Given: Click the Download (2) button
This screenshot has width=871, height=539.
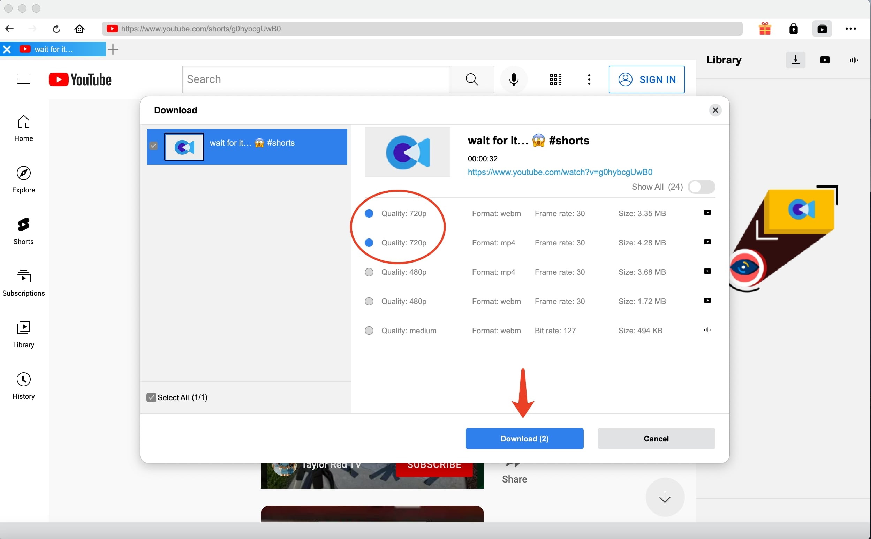Looking at the screenshot, I should pos(524,439).
